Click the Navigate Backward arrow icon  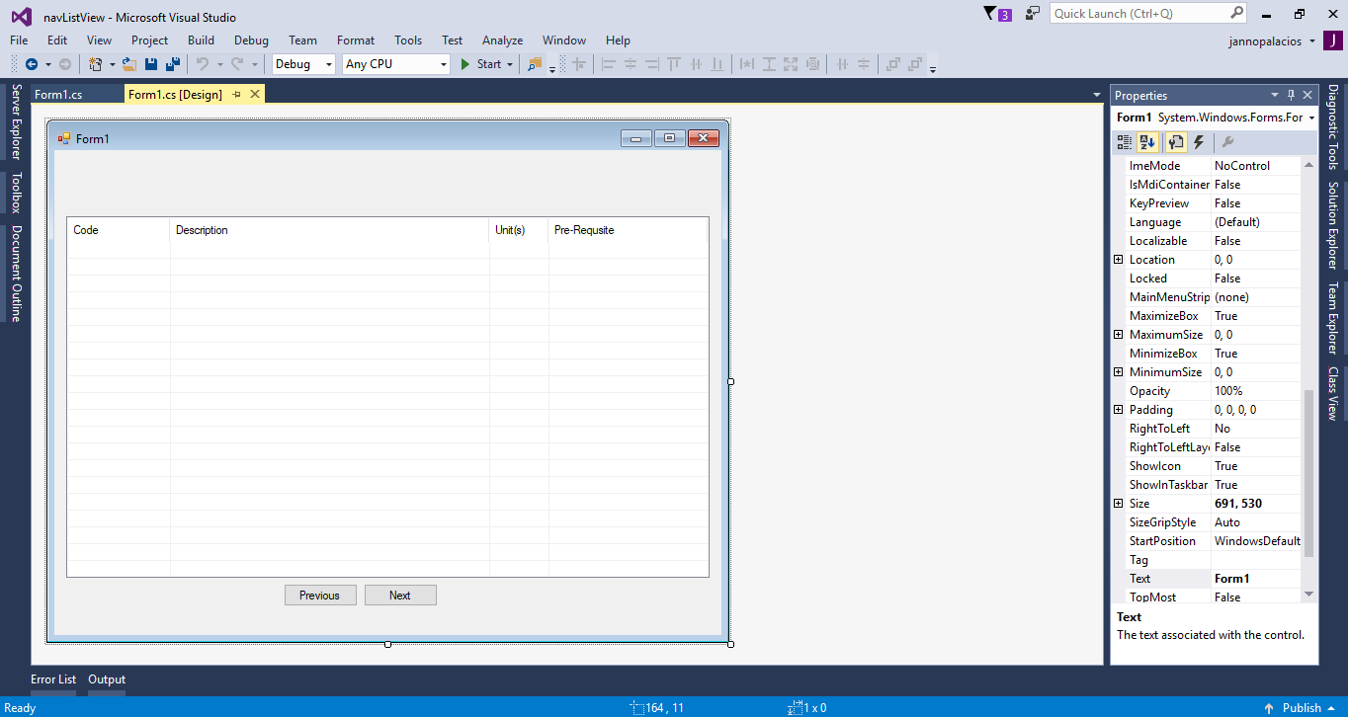tap(32, 64)
